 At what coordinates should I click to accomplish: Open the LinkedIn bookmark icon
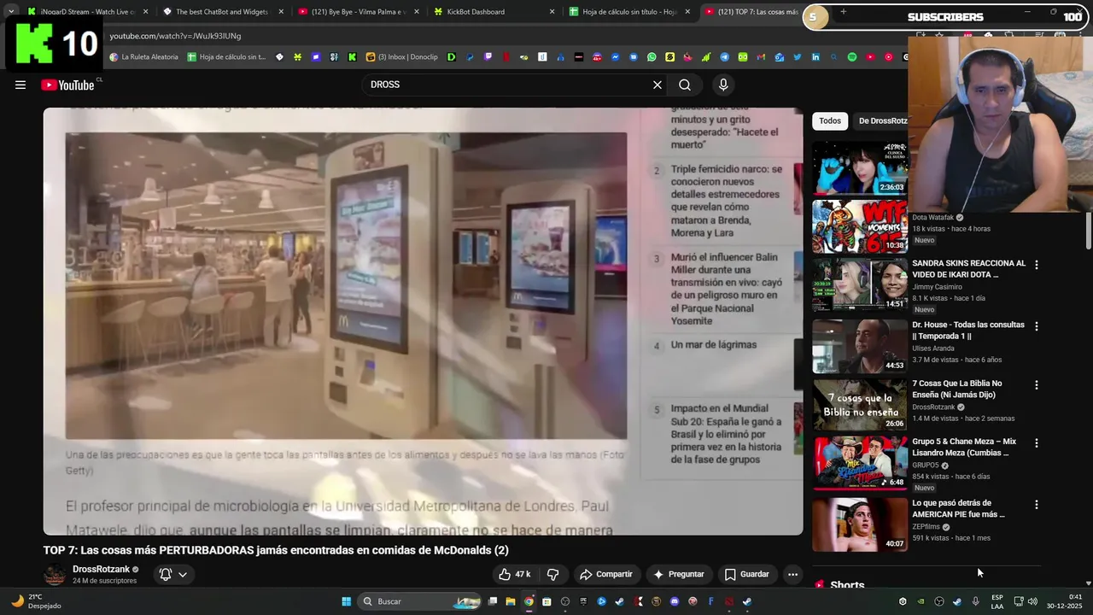pos(815,57)
